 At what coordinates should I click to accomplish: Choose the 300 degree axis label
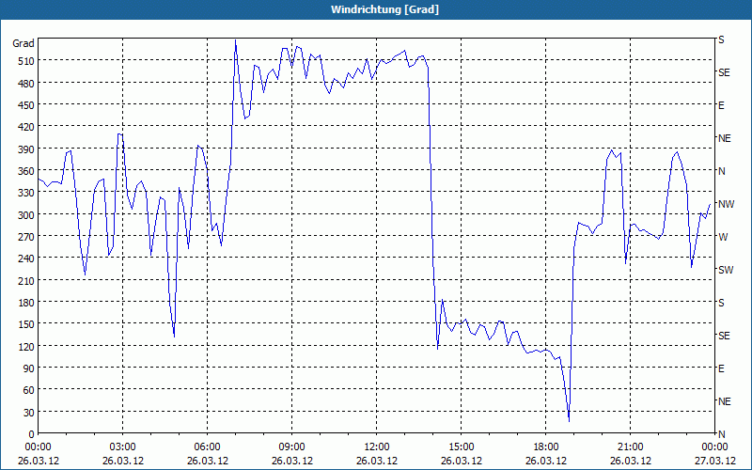26,215
